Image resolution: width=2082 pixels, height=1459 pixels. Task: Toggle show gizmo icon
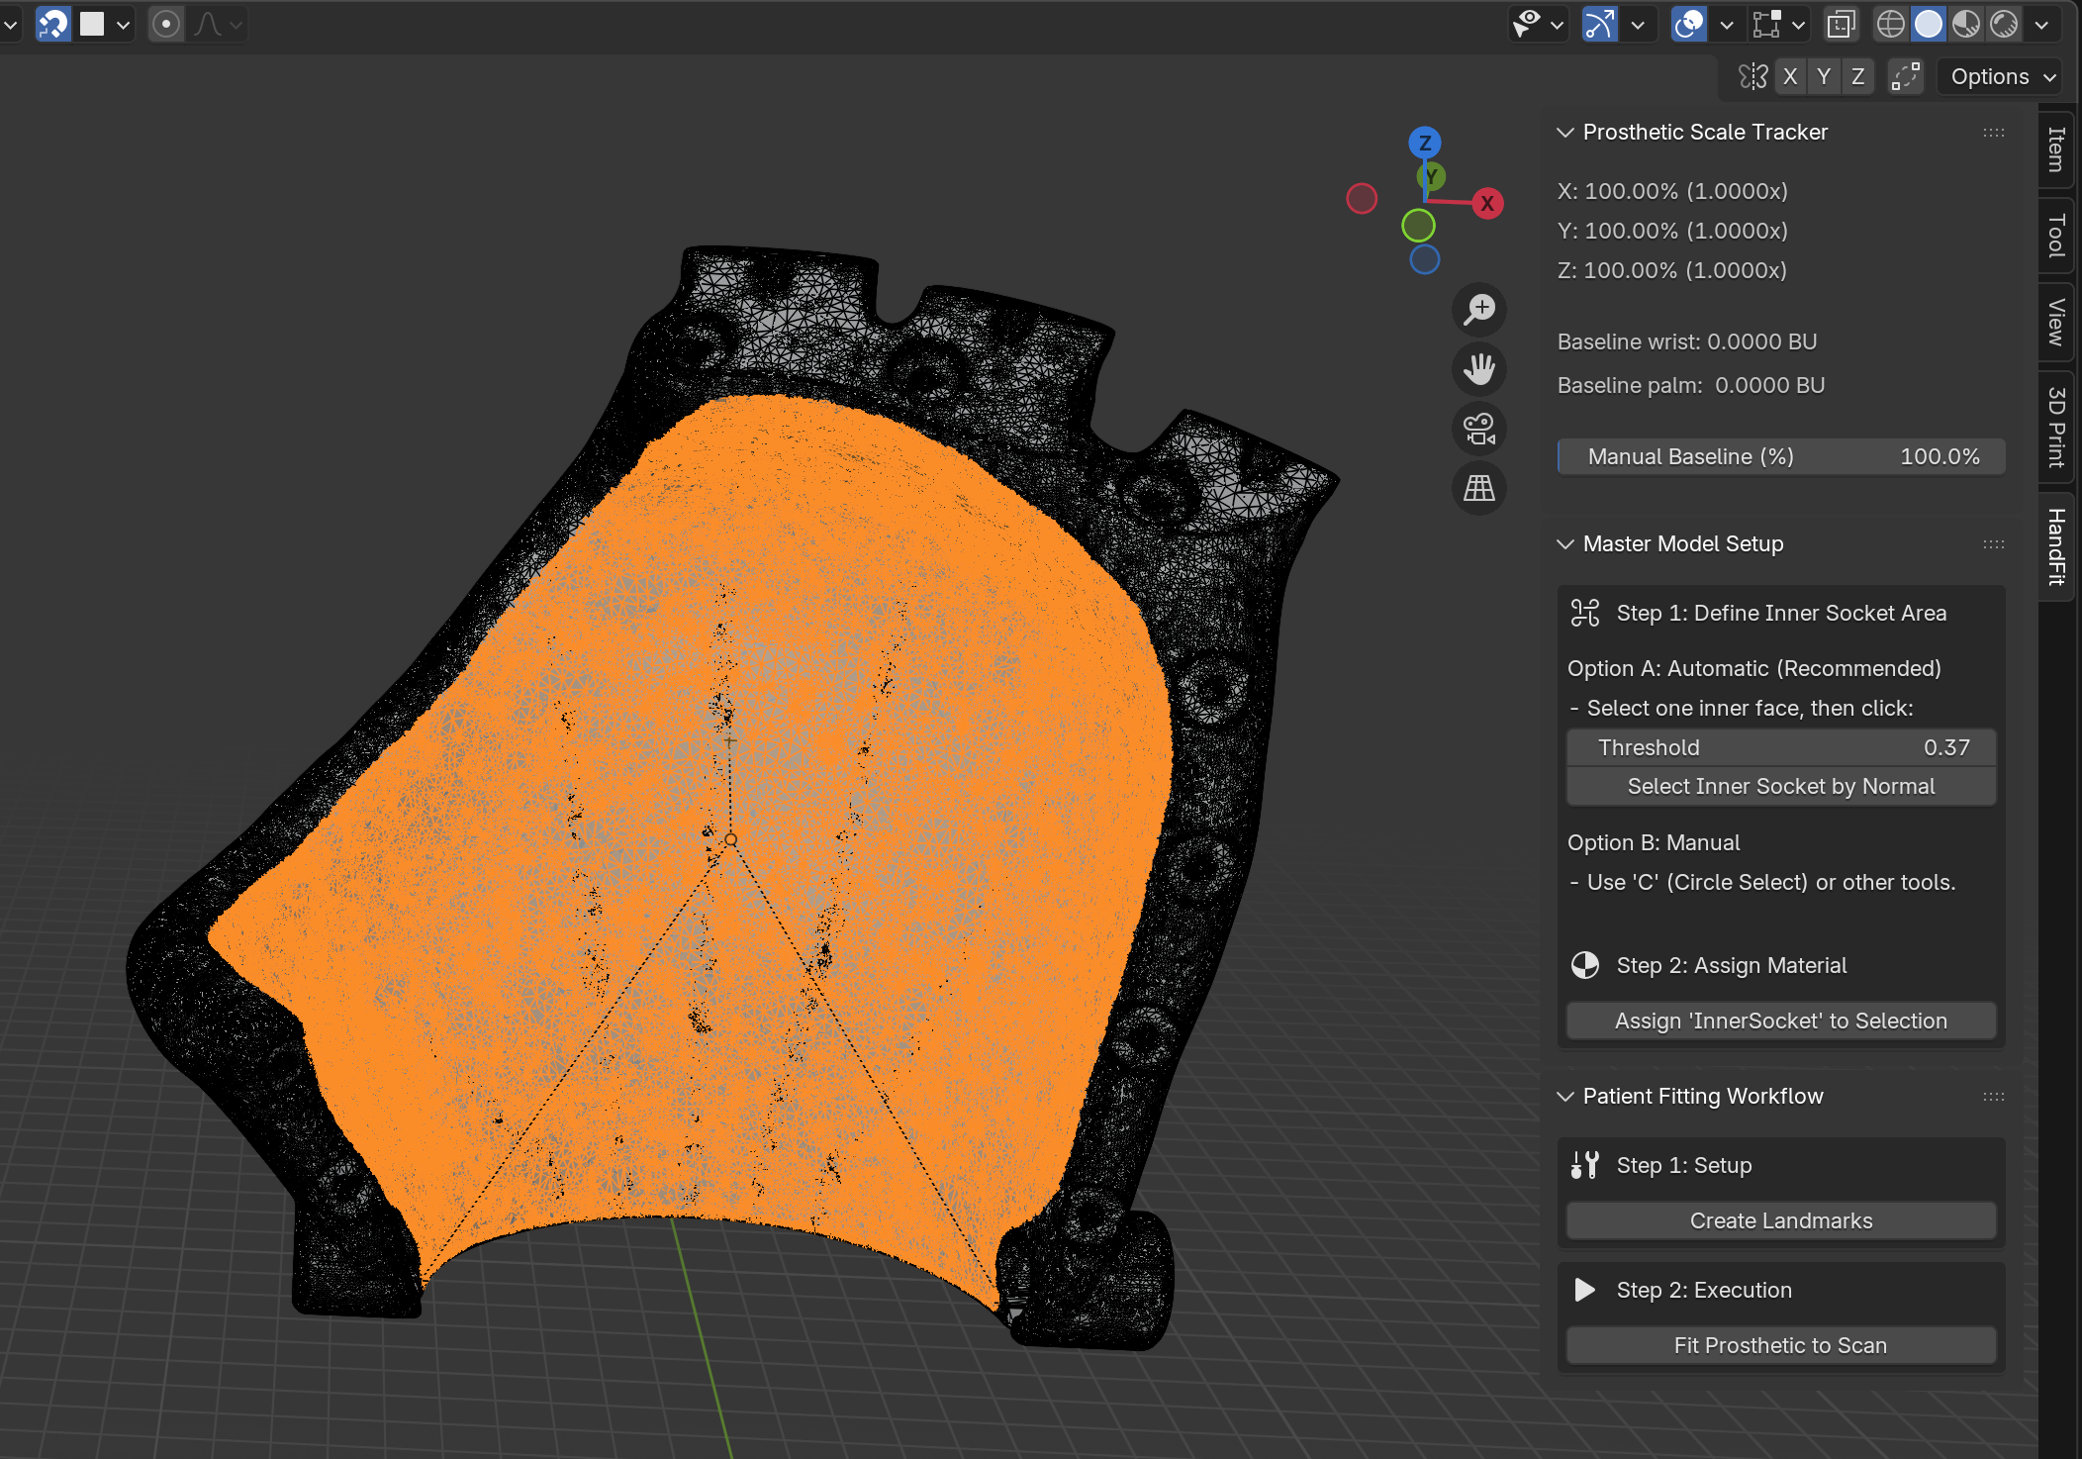(1599, 24)
